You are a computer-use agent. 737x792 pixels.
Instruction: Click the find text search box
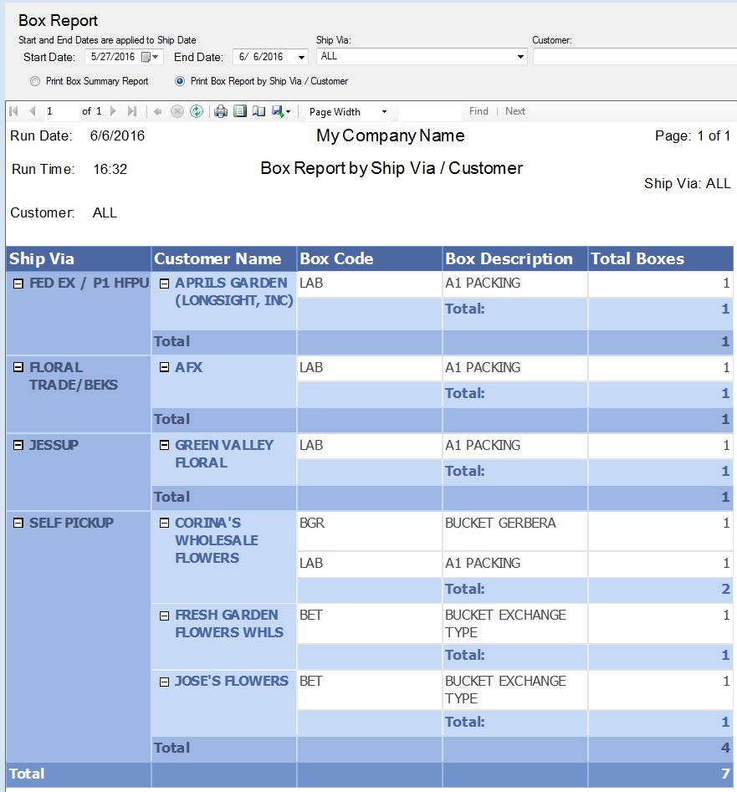(x=430, y=111)
